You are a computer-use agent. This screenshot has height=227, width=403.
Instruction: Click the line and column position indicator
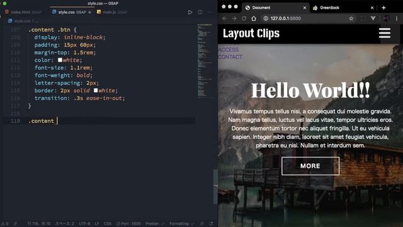[39, 224]
